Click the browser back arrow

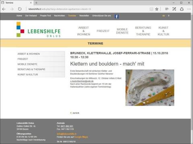[4, 9]
